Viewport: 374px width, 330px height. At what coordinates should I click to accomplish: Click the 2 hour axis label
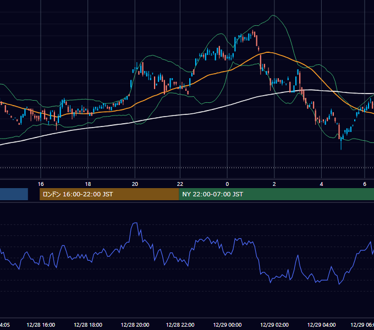click(274, 184)
